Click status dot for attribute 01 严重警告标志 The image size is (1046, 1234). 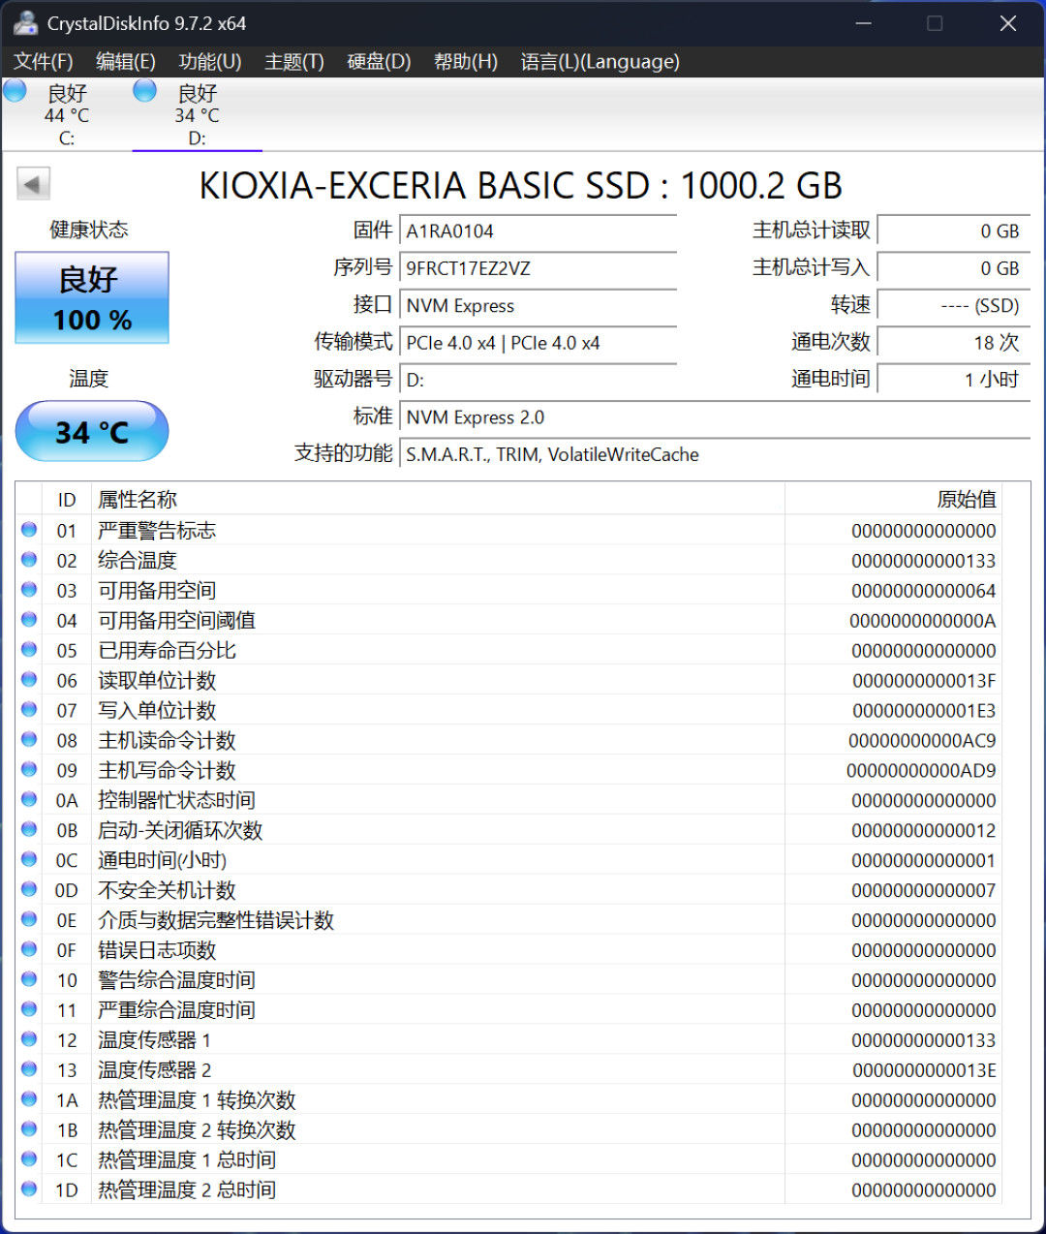(29, 530)
